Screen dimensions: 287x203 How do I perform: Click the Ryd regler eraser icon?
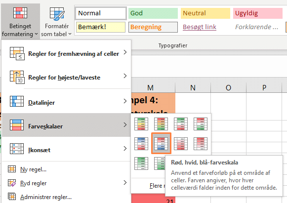coord(12,183)
